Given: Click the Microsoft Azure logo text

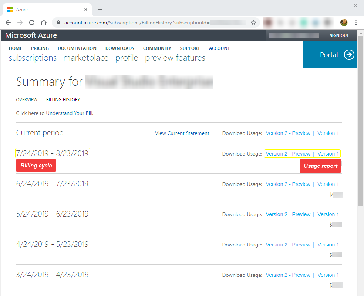Looking at the screenshot, I should click(31, 35).
